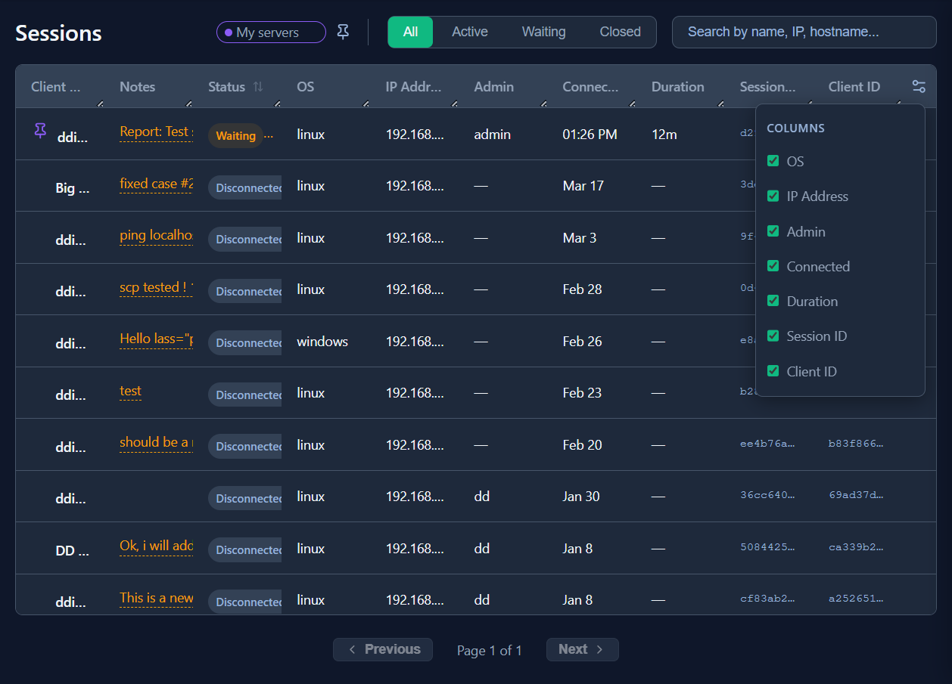Screen dimensions: 952x684
Task: Open the note 'fixed case #2'
Action: (156, 184)
